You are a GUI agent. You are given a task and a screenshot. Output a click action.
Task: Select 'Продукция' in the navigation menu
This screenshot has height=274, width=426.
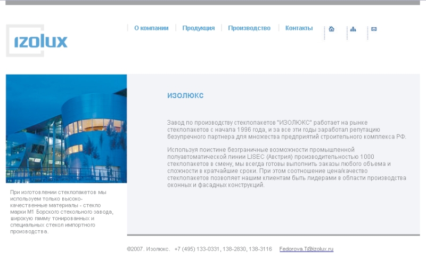click(x=198, y=28)
